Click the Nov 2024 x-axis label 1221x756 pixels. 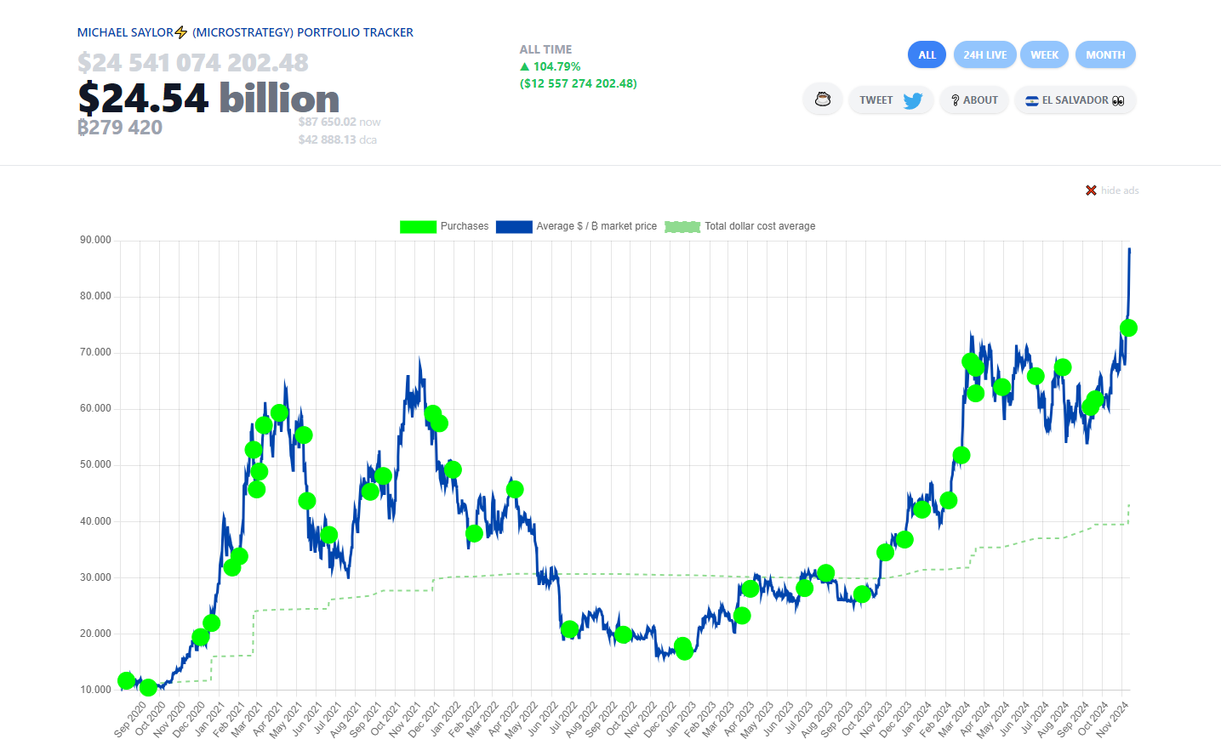tap(1112, 719)
